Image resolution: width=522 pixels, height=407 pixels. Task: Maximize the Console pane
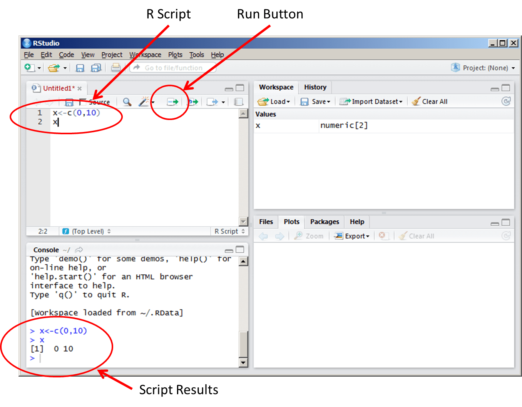click(240, 250)
